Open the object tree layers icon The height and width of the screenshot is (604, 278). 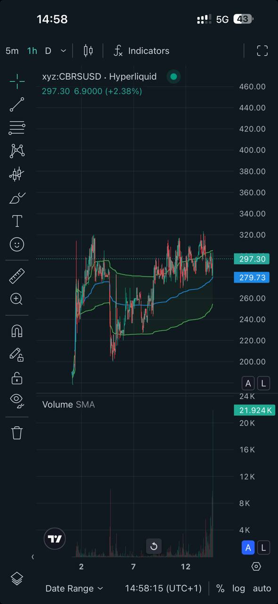[17, 579]
